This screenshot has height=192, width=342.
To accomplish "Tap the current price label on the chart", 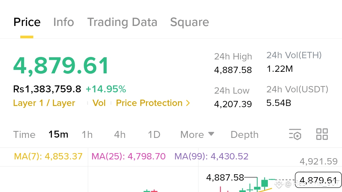I will (x=318, y=180).
